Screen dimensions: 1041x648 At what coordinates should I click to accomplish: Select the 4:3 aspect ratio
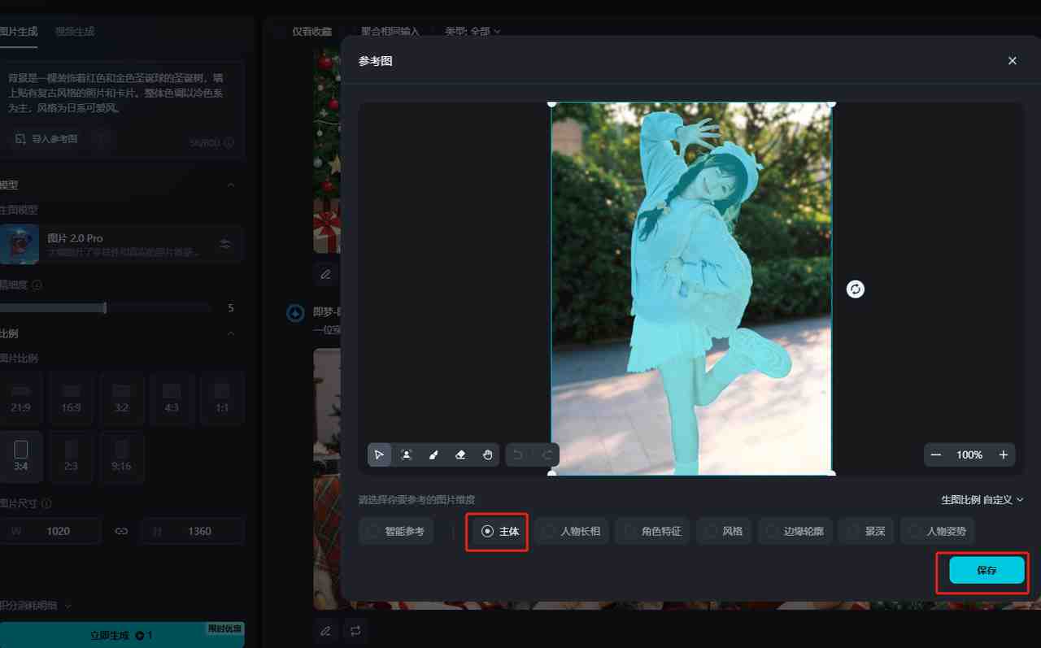(172, 398)
